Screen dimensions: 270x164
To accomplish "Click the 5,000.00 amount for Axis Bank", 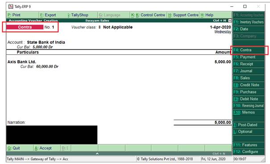I will (223, 62).
